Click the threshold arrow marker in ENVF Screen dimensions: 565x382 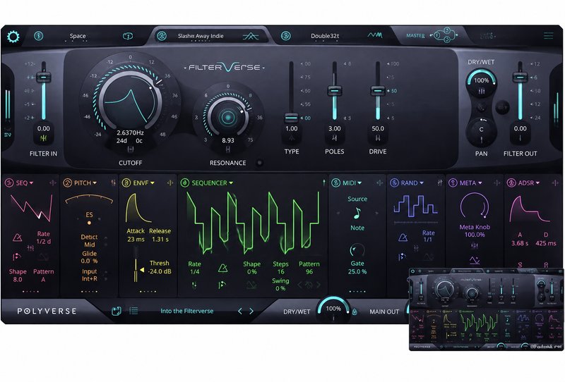click(x=142, y=269)
